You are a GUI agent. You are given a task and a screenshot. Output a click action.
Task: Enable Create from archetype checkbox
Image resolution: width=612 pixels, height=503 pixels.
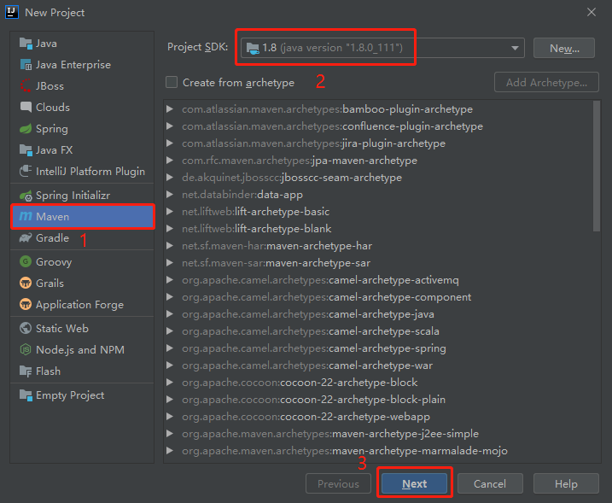tap(172, 82)
